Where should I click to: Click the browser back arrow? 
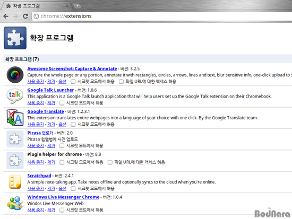[x=6, y=16]
